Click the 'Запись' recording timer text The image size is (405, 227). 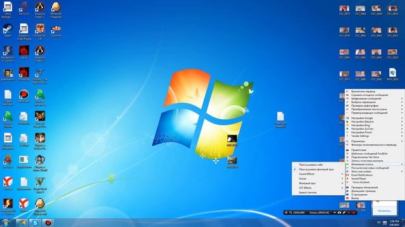click(x=319, y=212)
